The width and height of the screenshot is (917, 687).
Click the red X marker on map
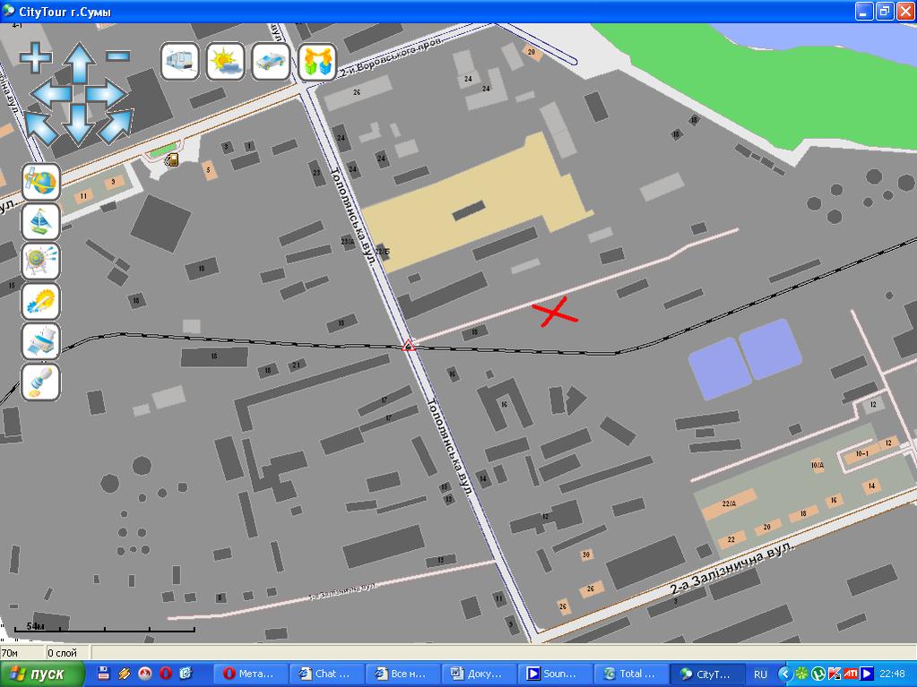click(x=555, y=313)
